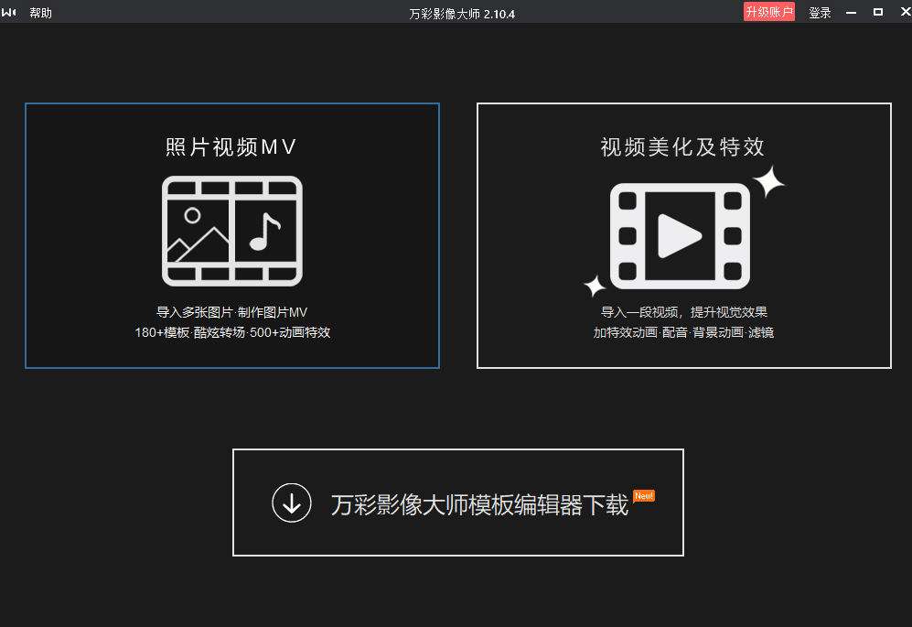Screen dimensions: 912x627
Task: Click the 登录 login link
Action: [x=820, y=13]
